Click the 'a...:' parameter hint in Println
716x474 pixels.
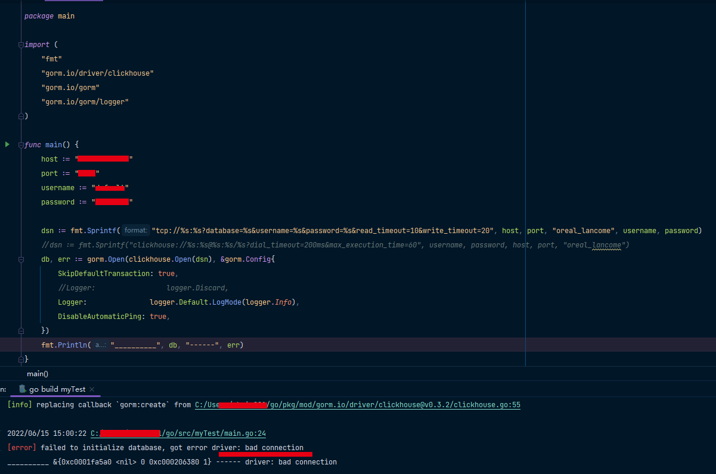tap(100, 345)
